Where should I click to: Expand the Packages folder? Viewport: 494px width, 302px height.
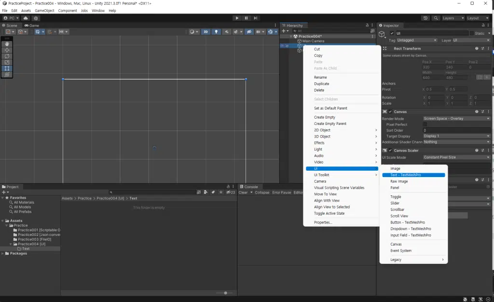click(x=2, y=253)
